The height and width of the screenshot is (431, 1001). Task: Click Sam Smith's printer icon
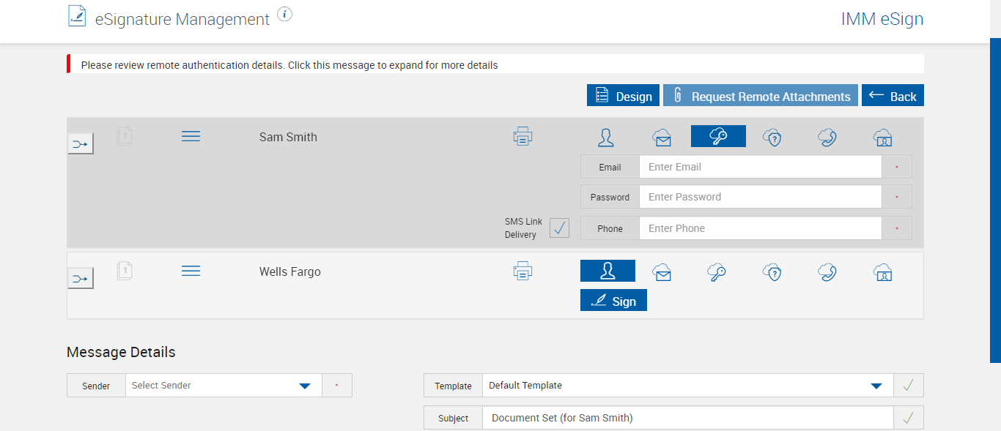tap(522, 136)
